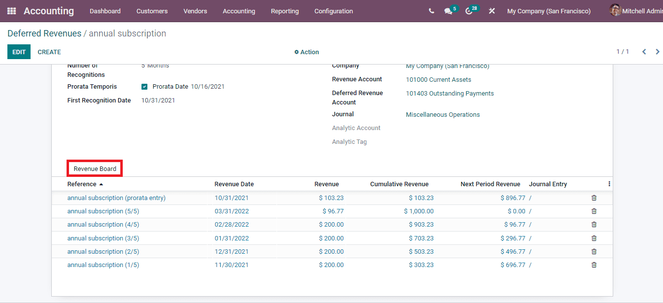Toggle the Prorata Temporis checkbox

pos(144,86)
